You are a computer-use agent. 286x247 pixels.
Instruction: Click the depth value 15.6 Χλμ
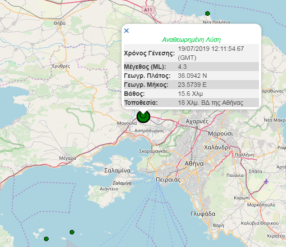(x=190, y=94)
